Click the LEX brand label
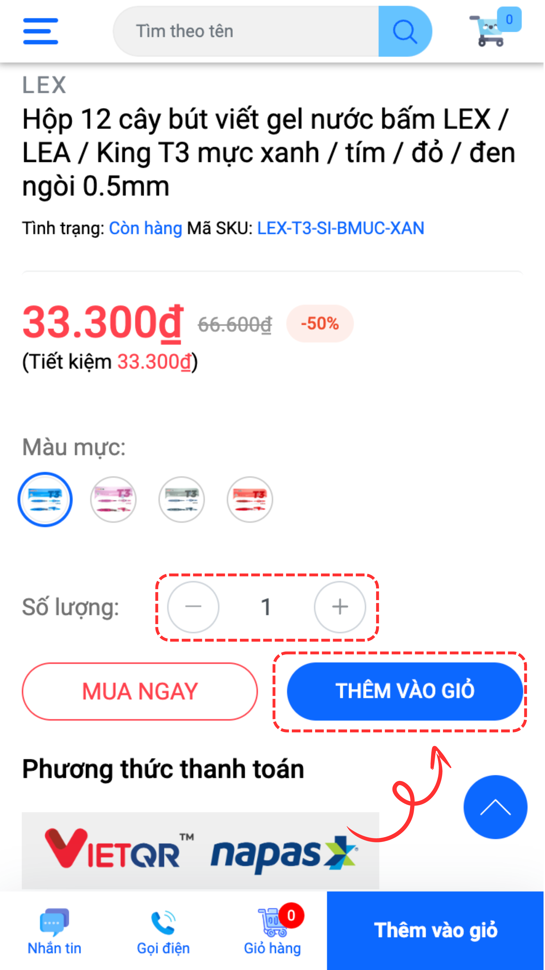This screenshot has width=545, height=970. click(x=44, y=85)
